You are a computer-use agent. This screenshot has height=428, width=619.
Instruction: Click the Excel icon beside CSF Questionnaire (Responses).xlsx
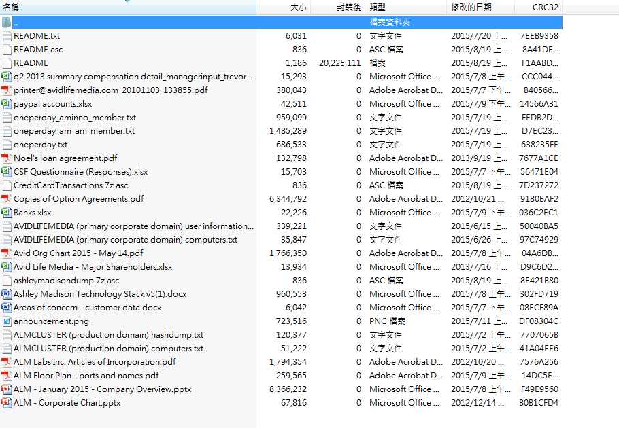click(7, 172)
